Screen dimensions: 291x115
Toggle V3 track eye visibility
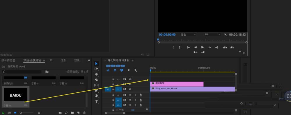coord(130,79)
